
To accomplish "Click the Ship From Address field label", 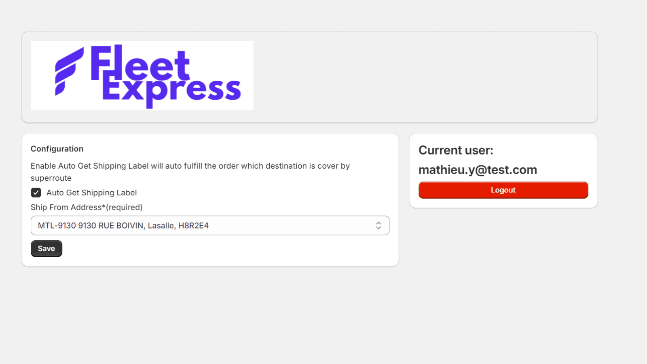I will (x=66, y=207).
